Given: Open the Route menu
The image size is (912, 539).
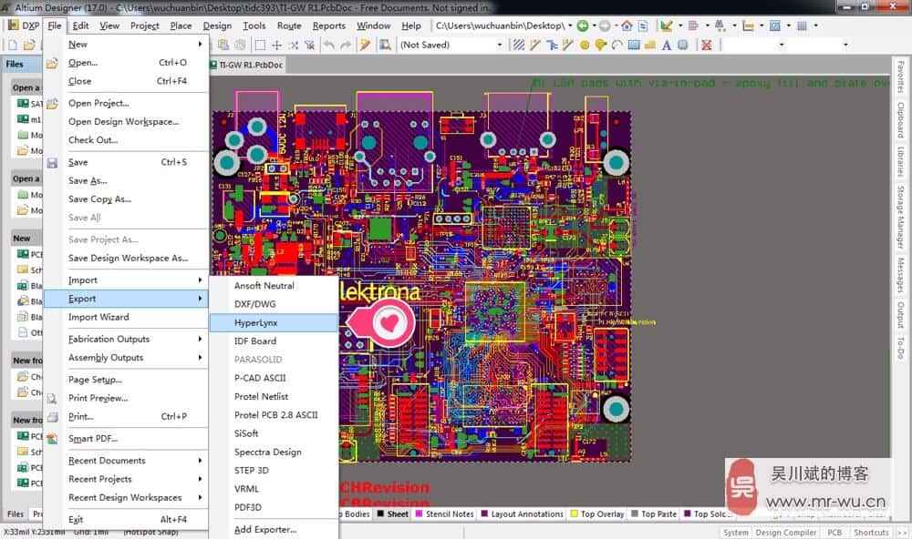Looking at the screenshot, I should 289,25.
